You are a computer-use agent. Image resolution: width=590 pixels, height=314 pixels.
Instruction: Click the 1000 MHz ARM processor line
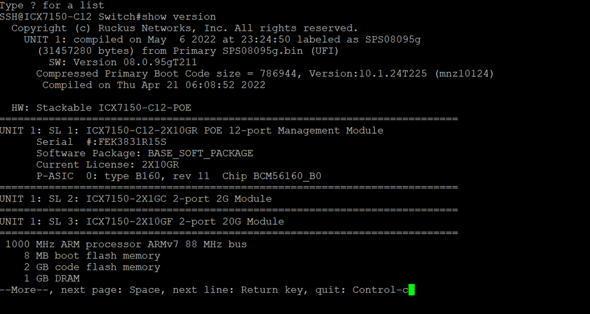[126, 244]
